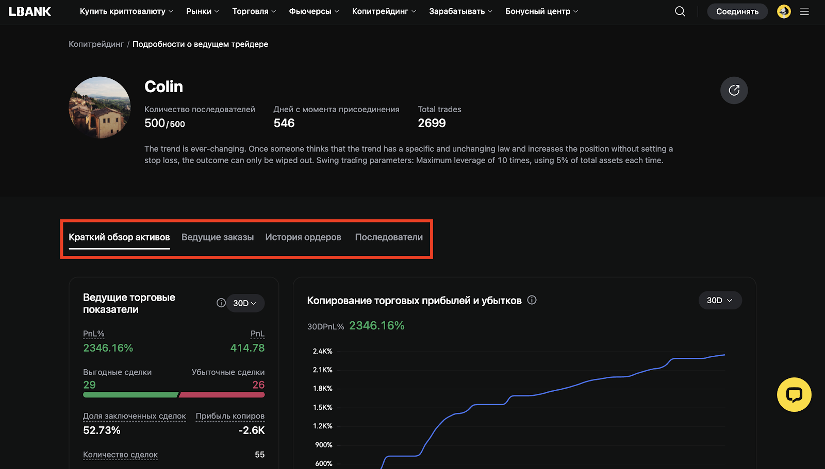Switch to the История ордеров tab
This screenshot has height=469, width=825.
click(303, 237)
